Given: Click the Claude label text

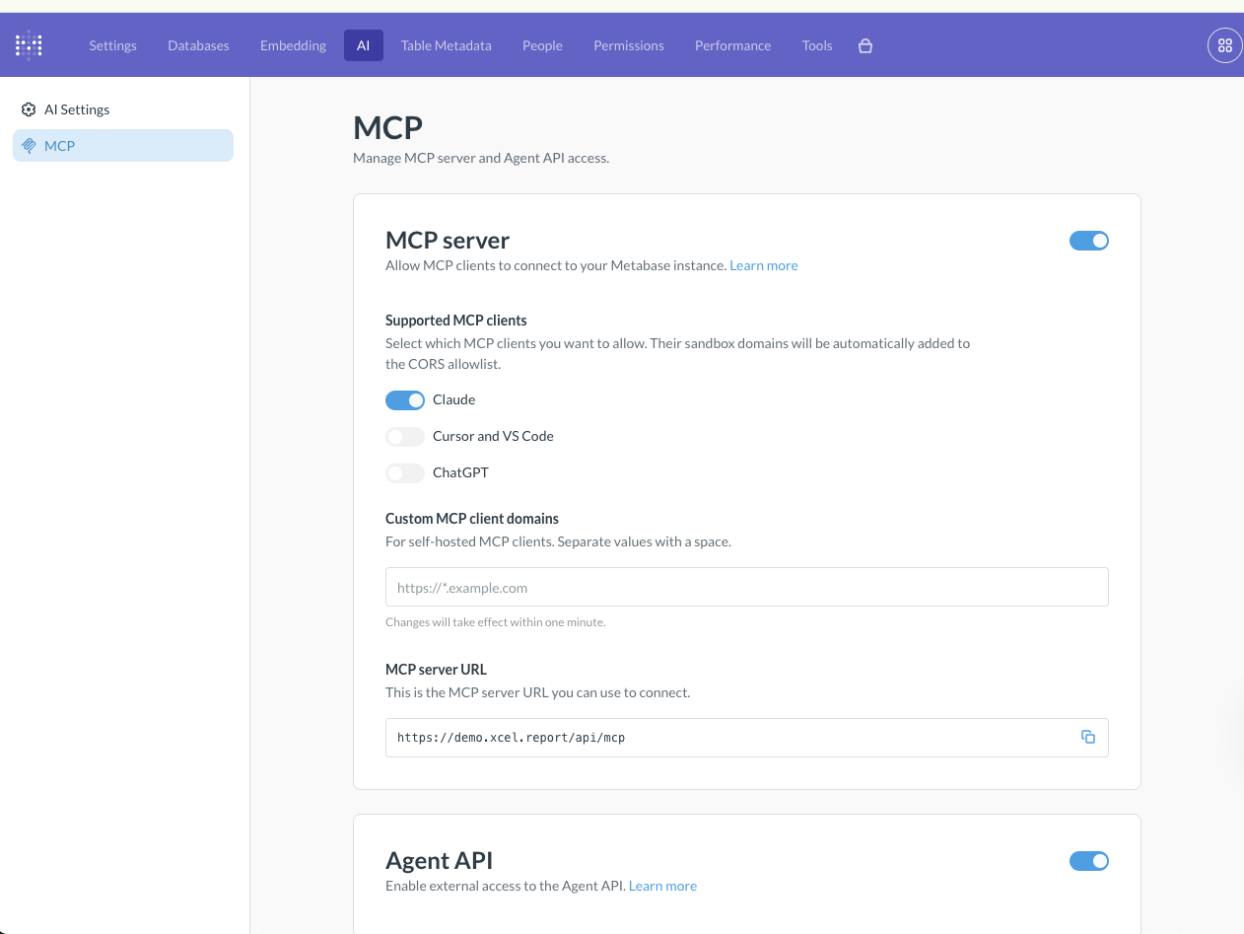Looking at the screenshot, I should tap(454, 399).
